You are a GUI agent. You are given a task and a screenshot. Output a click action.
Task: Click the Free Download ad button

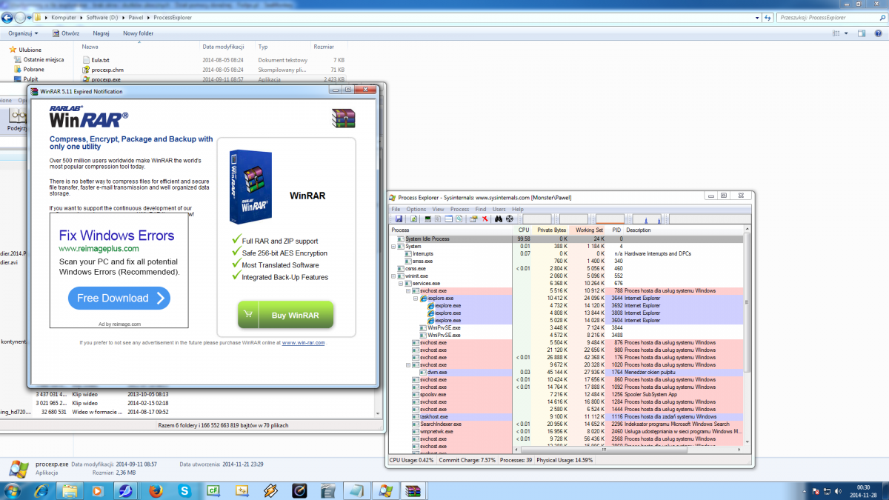tap(119, 299)
